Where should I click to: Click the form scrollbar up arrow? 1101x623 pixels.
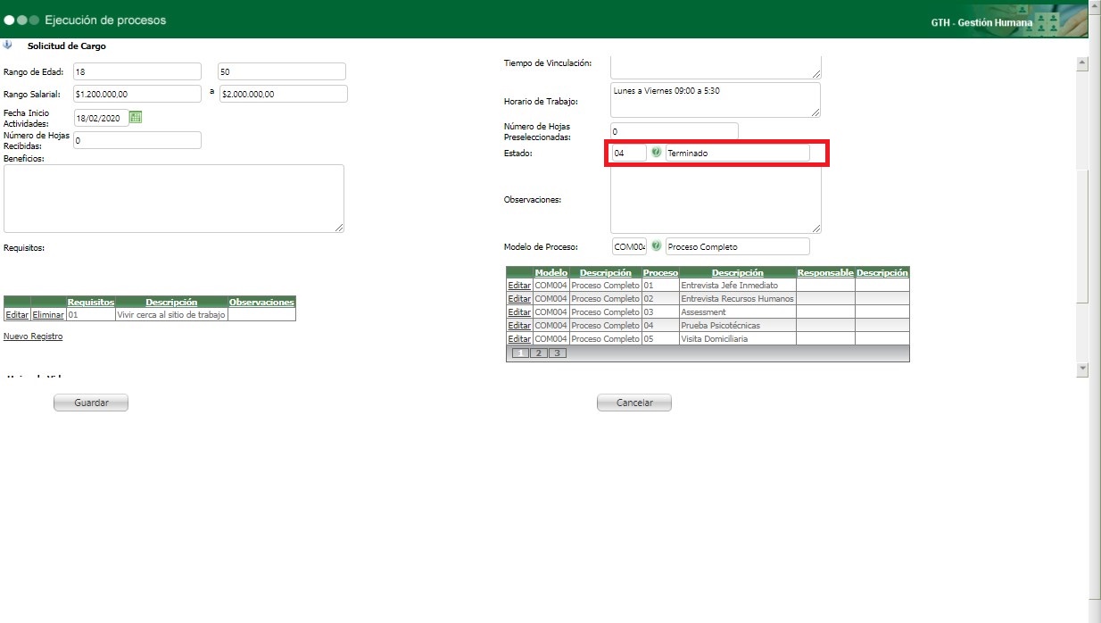coord(1083,63)
